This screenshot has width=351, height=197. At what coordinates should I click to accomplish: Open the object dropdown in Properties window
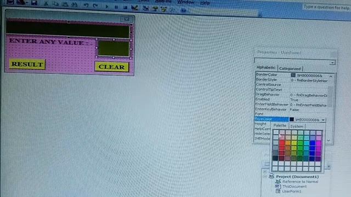tap(332, 63)
